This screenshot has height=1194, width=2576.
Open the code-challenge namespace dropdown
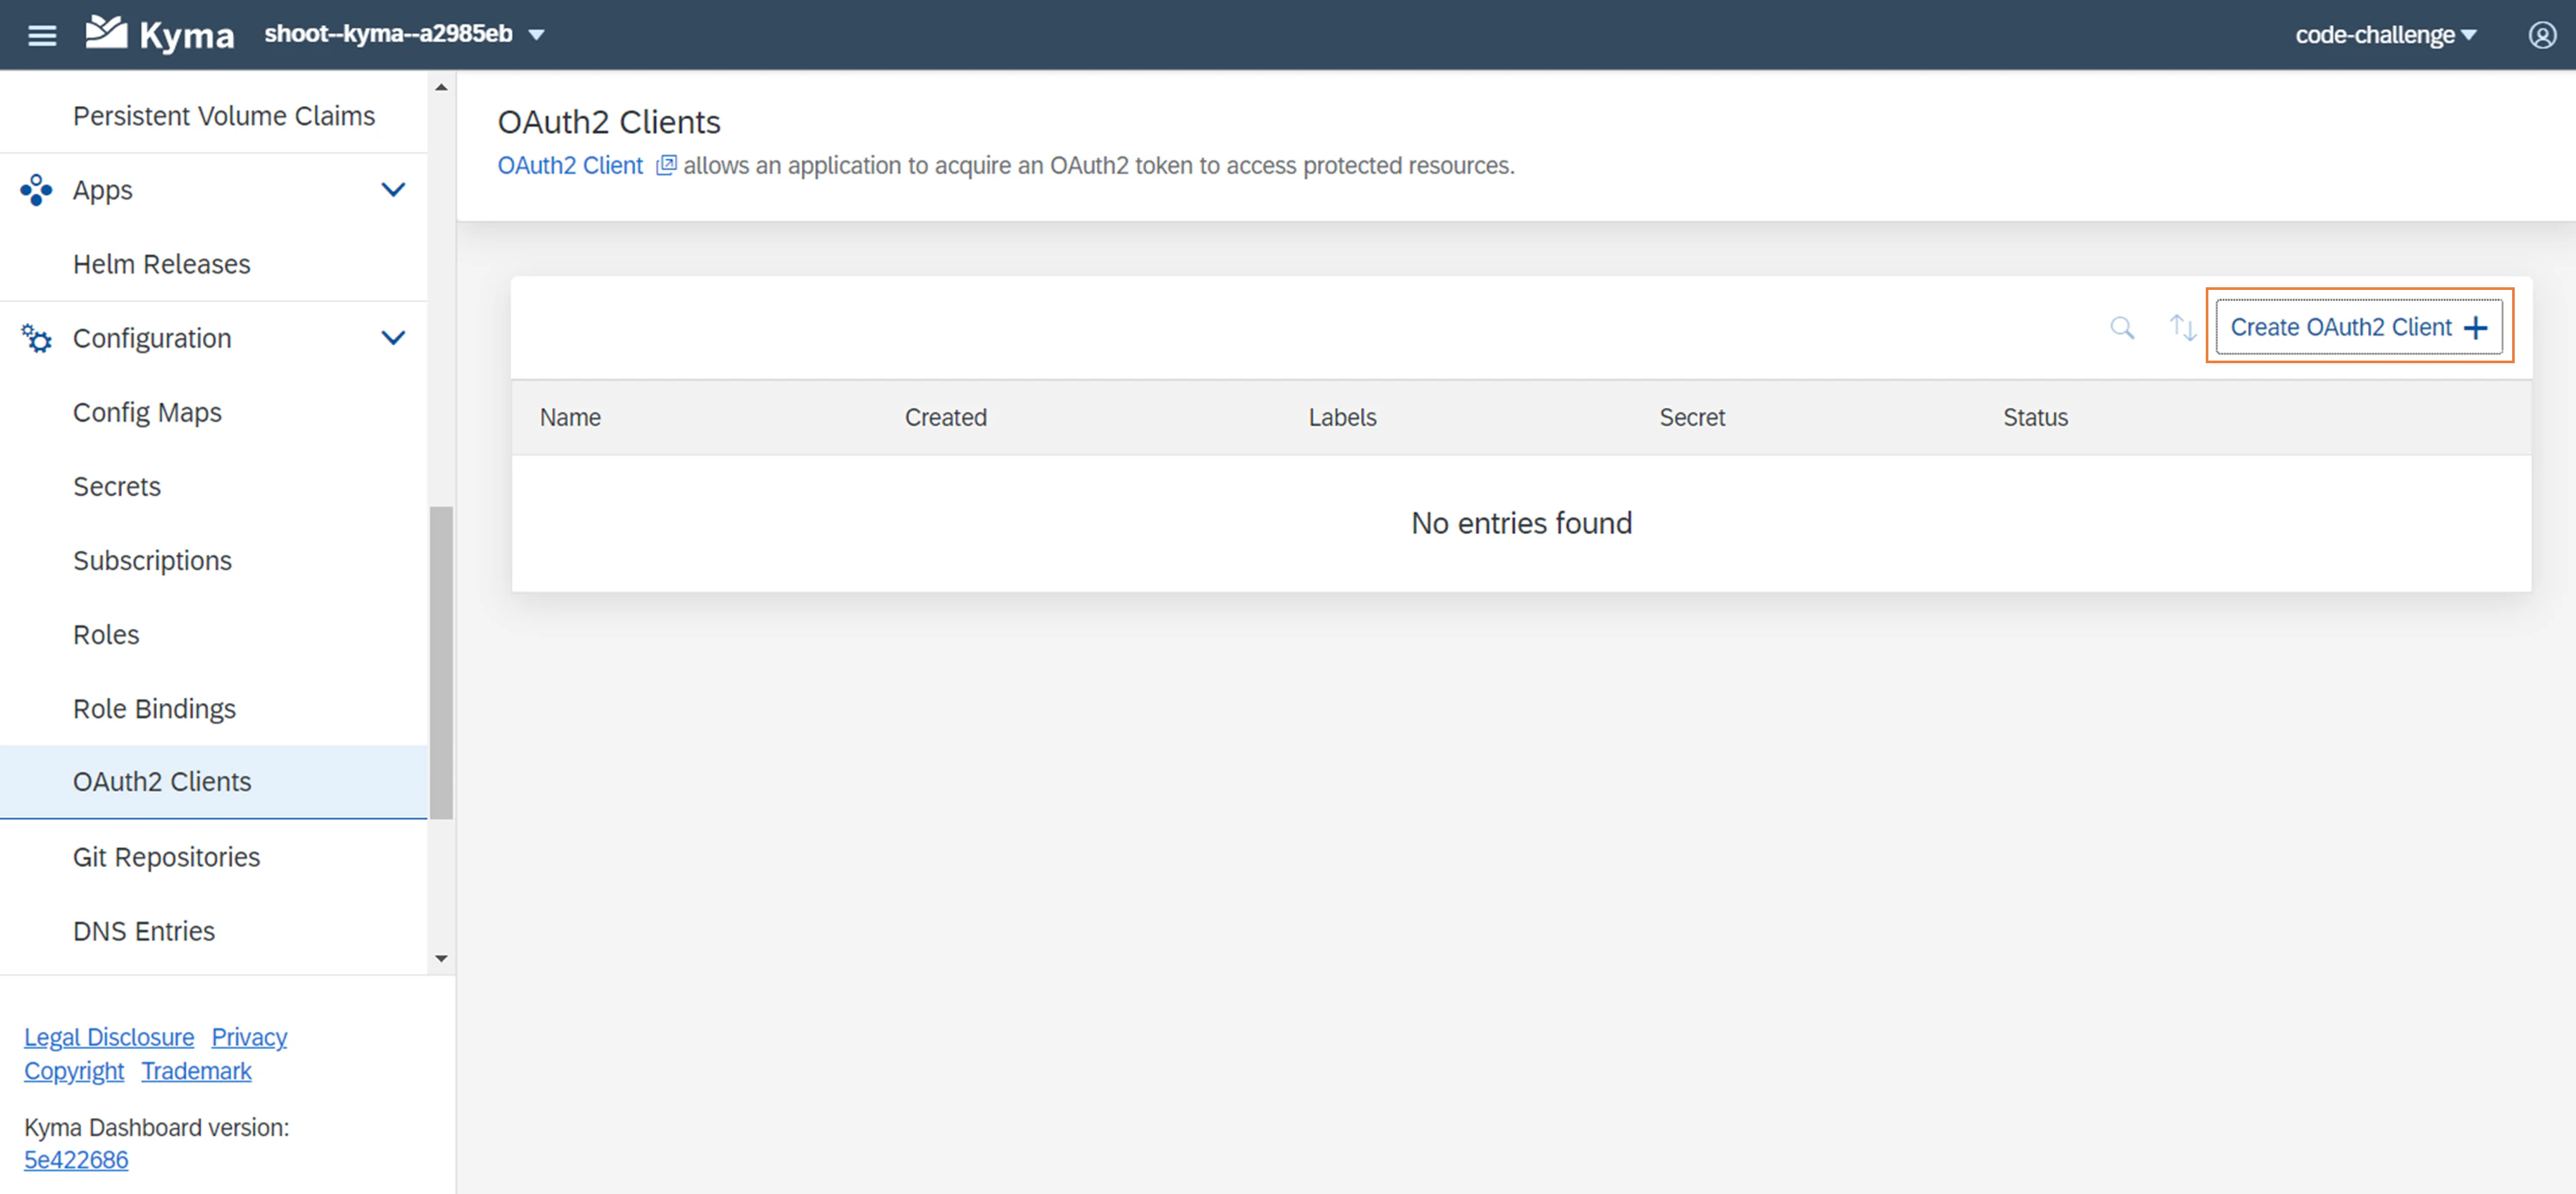pos(2386,35)
